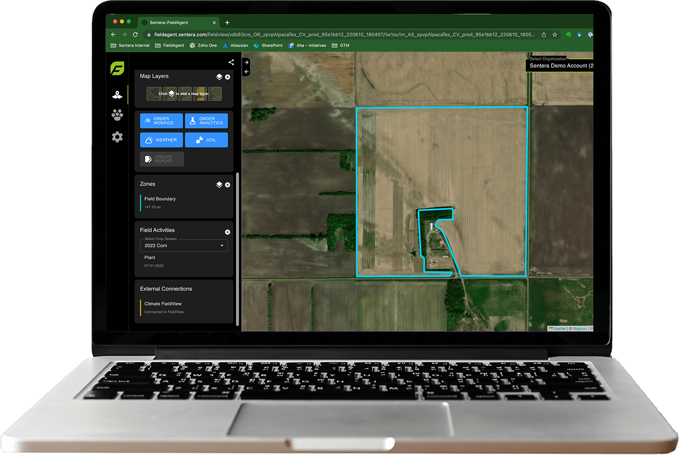690x455 pixels.
Task: Go forward in the browser
Action: [x=124, y=34]
